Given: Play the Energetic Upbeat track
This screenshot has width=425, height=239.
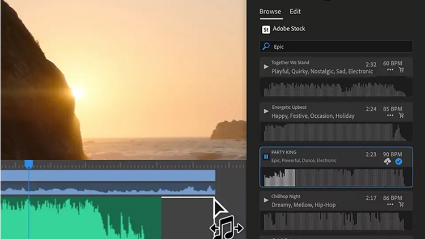Looking at the screenshot, I should point(266,111).
